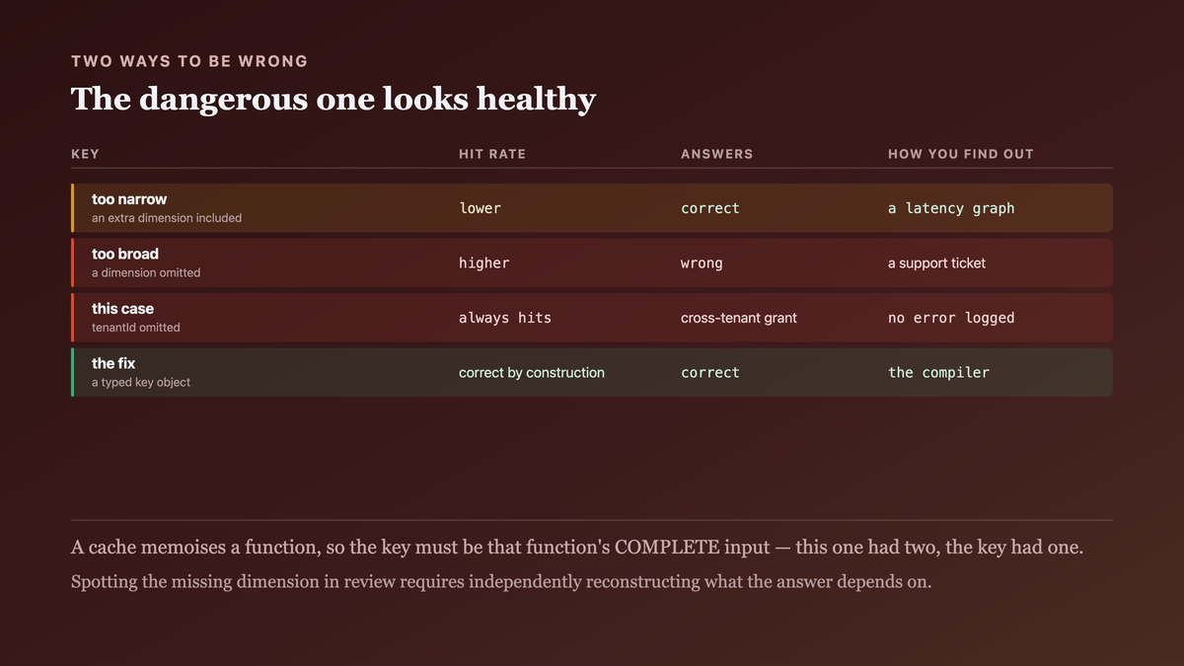Click the ANSWERS column header

click(717, 154)
